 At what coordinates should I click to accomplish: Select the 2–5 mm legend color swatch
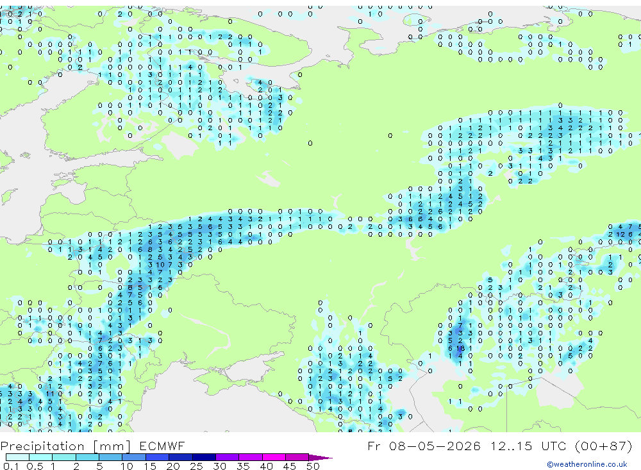[x=87, y=457]
